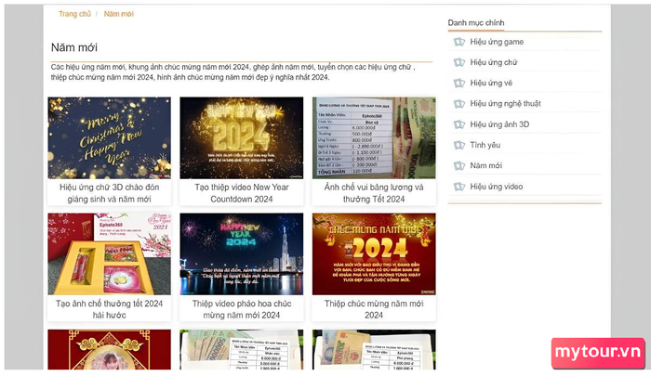Click the icon beside Hiệu ứng vẽ
651x376 pixels.
pos(459,83)
